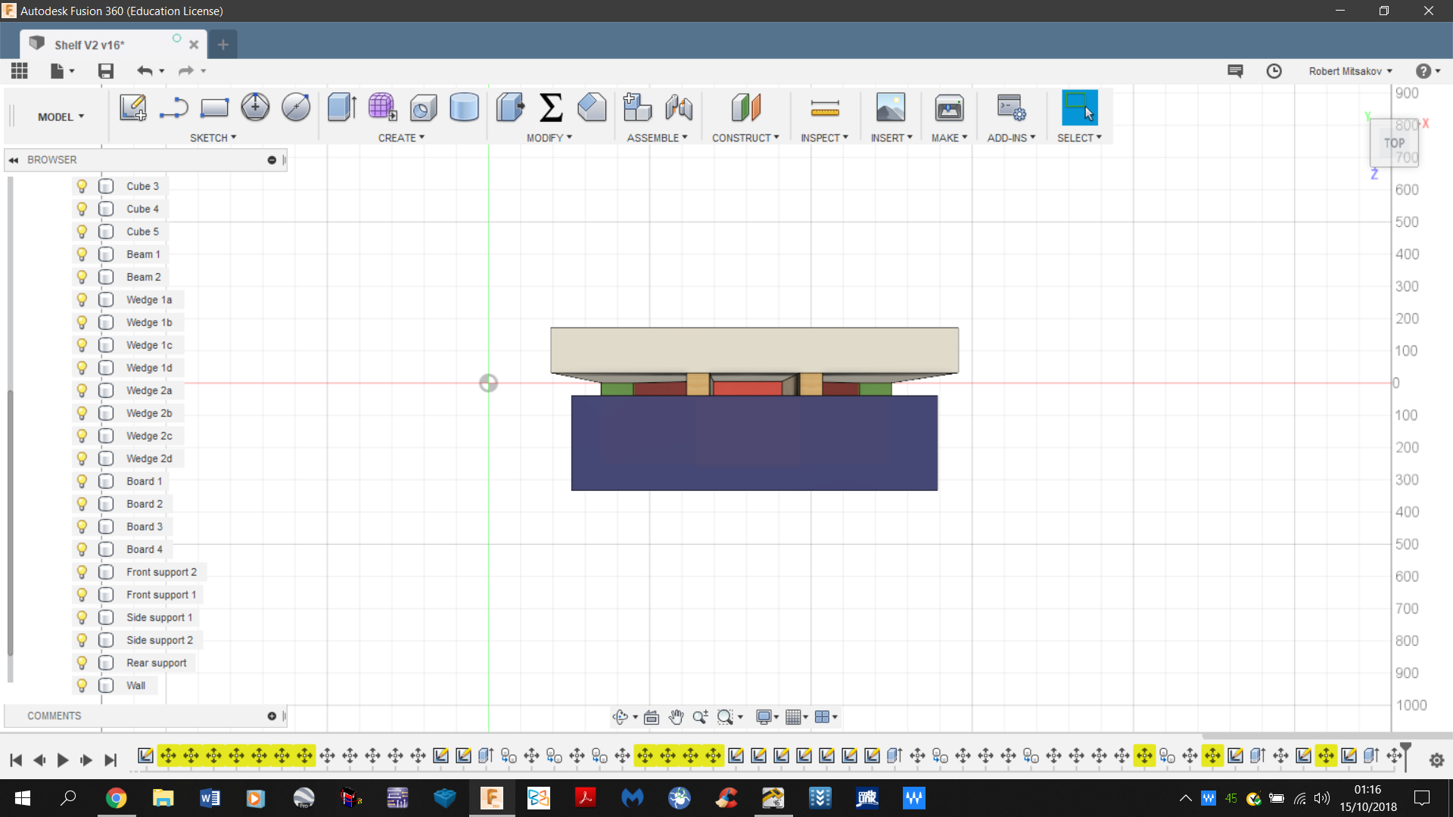Screen dimensions: 1453x817
Task: Toggle the Wedge 1a light bulb
Action: click(82, 300)
